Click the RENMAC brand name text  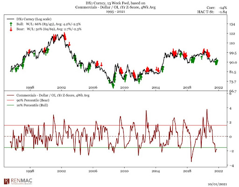pyautogui.click(x=21, y=180)
